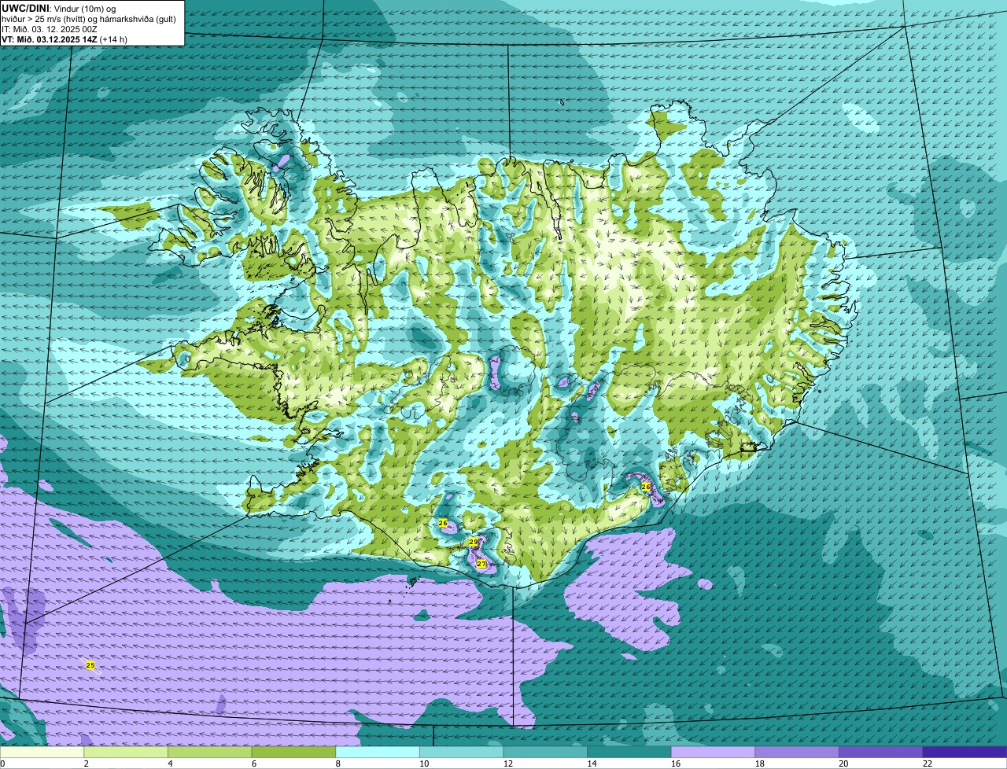The height and width of the screenshot is (769, 1007).
Task: Click the yellow '27' maximum gust label
Action: pyautogui.click(x=481, y=564)
